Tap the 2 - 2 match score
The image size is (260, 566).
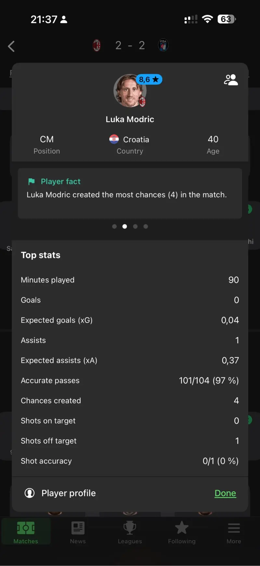[130, 46]
